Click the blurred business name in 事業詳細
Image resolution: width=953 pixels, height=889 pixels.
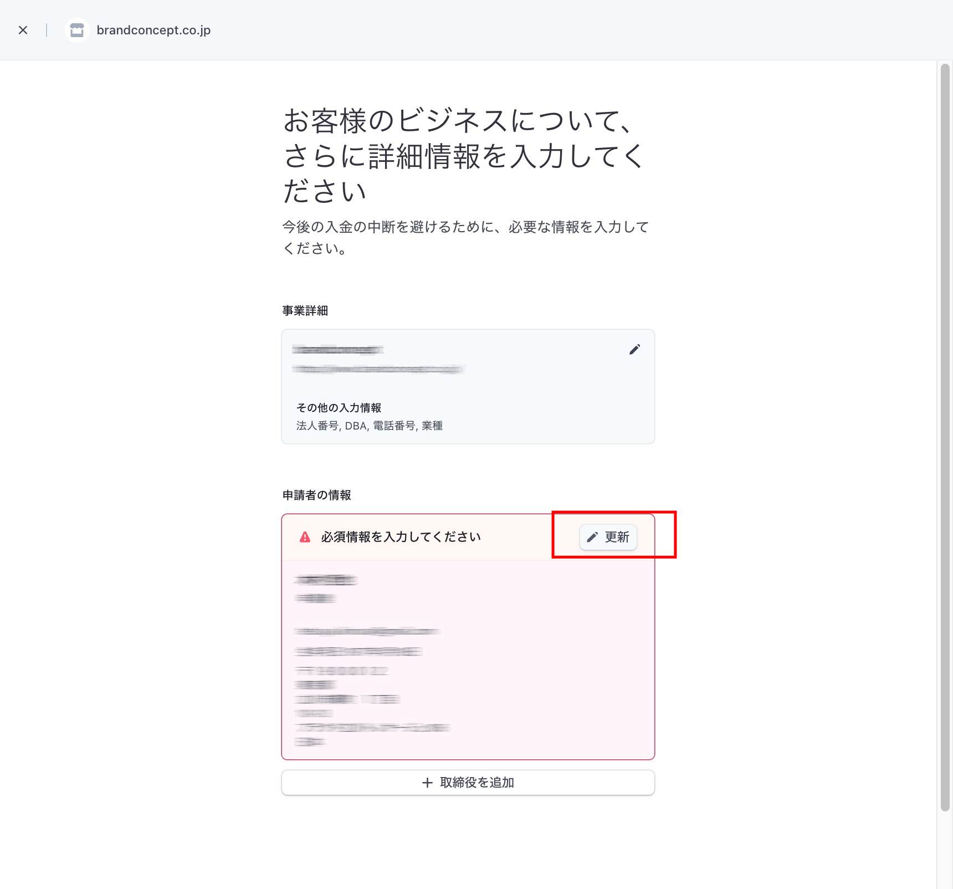337,350
